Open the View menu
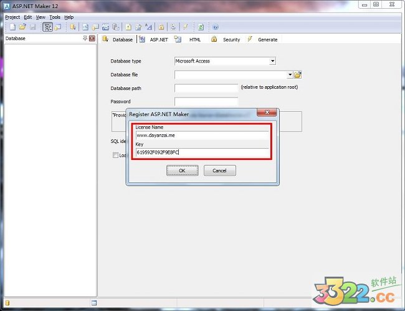This screenshot has width=405, height=311. pyautogui.click(x=40, y=17)
